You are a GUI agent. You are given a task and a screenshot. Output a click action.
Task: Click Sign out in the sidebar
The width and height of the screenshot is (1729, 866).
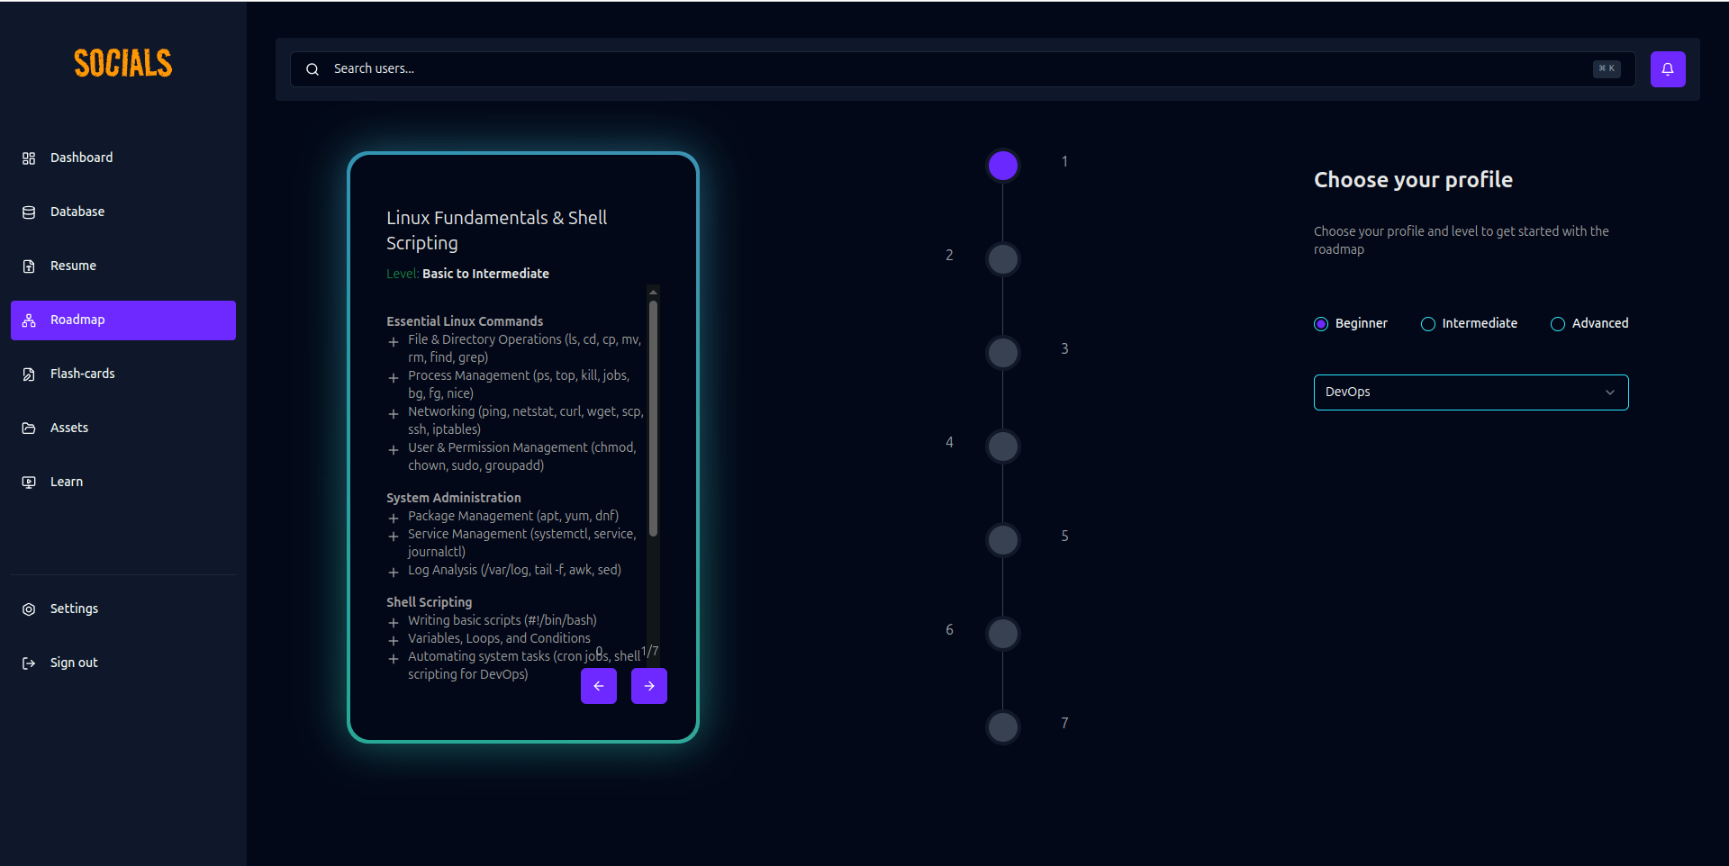pyautogui.click(x=123, y=663)
